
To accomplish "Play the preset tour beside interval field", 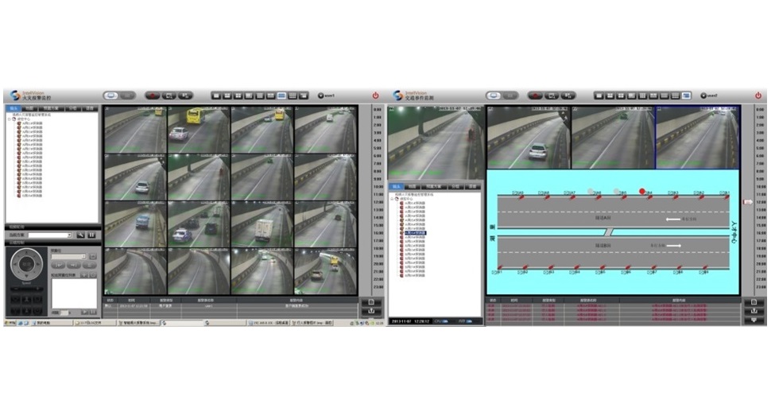I will click(x=84, y=312).
